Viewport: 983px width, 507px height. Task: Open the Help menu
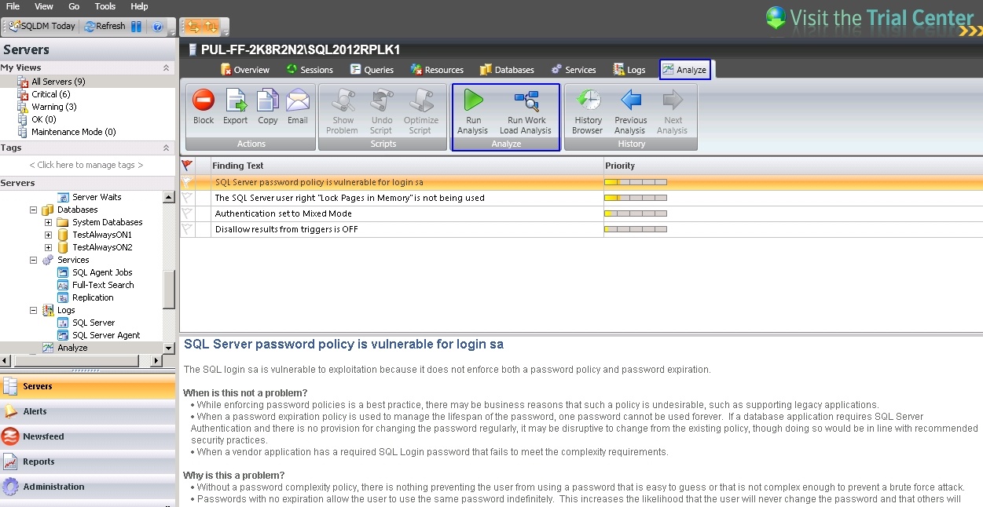(x=139, y=6)
